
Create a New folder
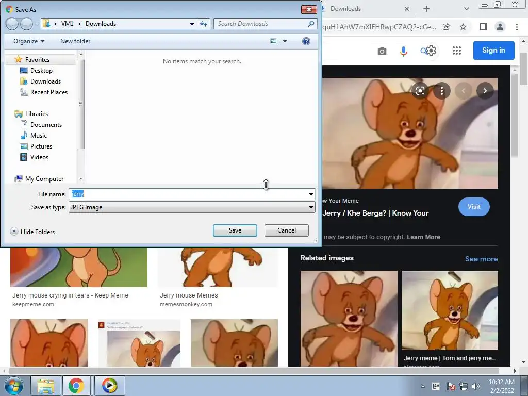pyautogui.click(x=75, y=41)
